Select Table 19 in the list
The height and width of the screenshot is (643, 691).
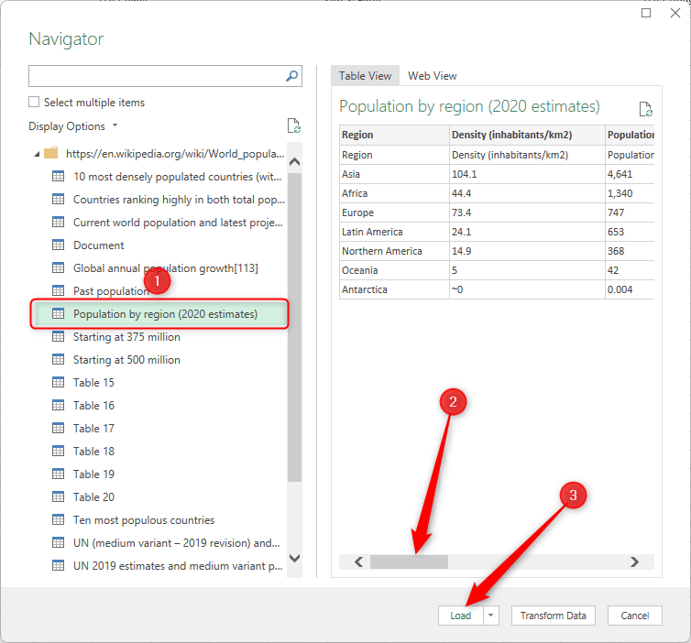[93, 474]
